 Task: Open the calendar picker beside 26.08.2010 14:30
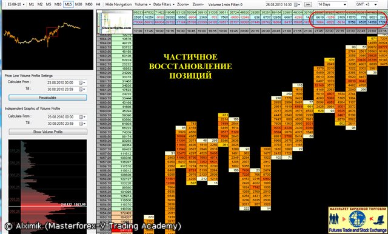coord(297,4)
